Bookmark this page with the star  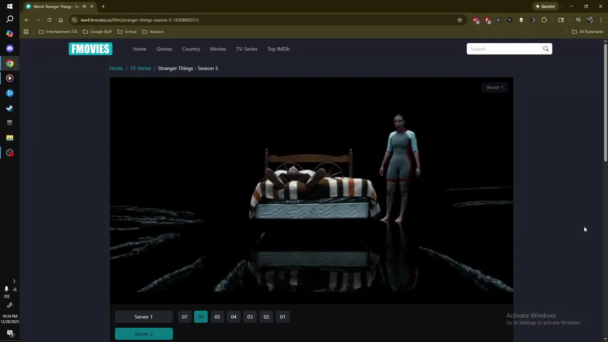[x=460, y=20]
